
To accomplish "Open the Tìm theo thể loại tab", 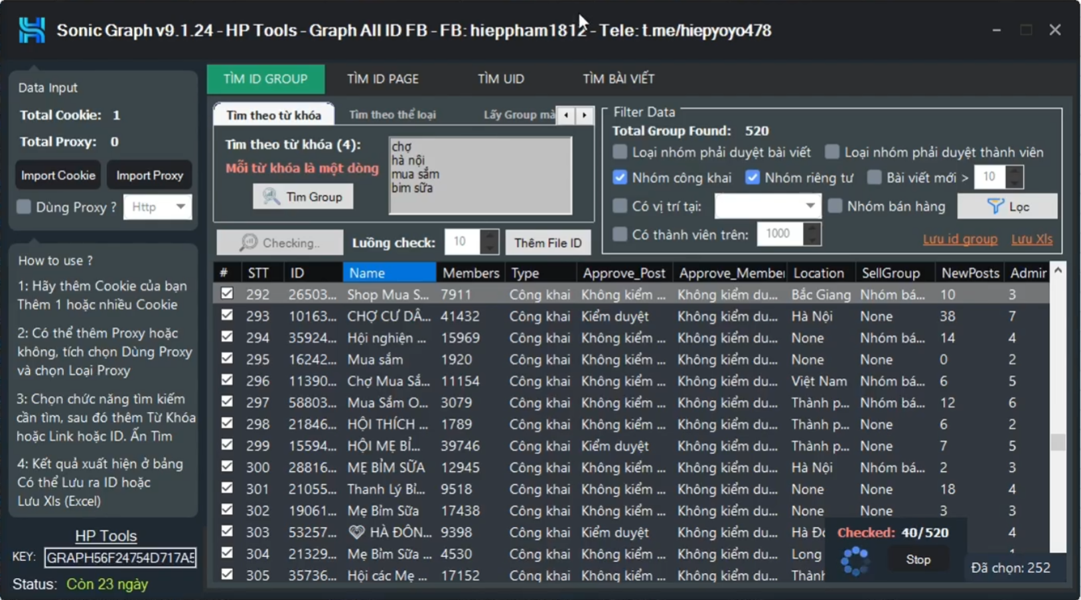I will tap(392, 115).
